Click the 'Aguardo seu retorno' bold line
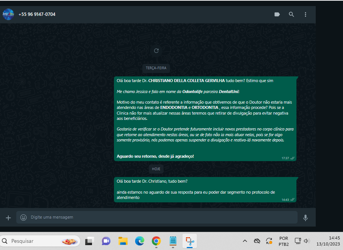 click(x=155, y=156)
